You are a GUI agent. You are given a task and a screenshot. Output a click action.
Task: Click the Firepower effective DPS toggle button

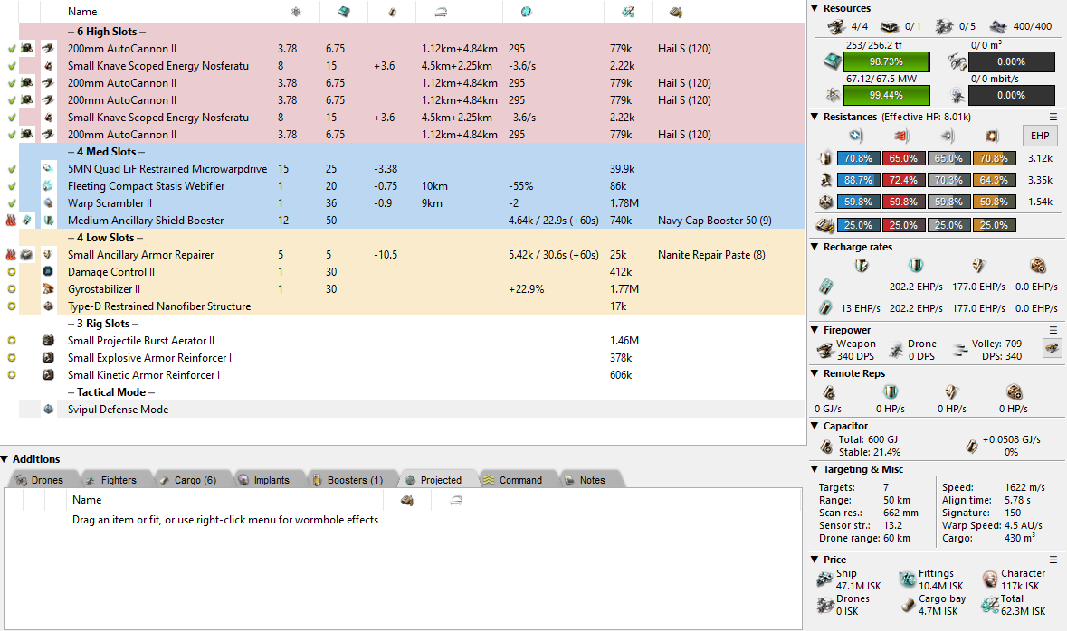click(1052, 348)
